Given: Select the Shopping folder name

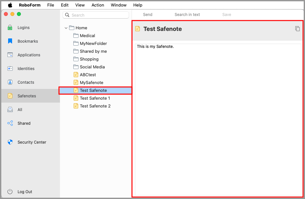Looking at the screenshot, I should click(x=89, y=59).
